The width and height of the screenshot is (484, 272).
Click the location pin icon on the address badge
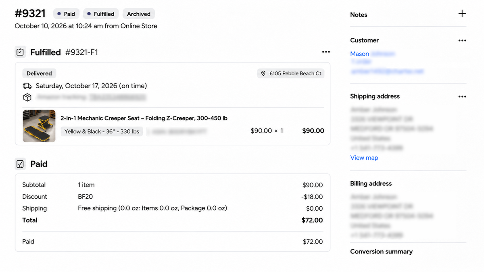click(x=263, y=73)
